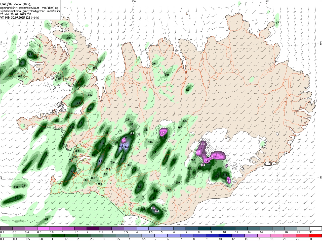The image size is (322, 241).
Task: Click the bright pink 0.5 snow legend swatch
Action: tap(43, 228)
